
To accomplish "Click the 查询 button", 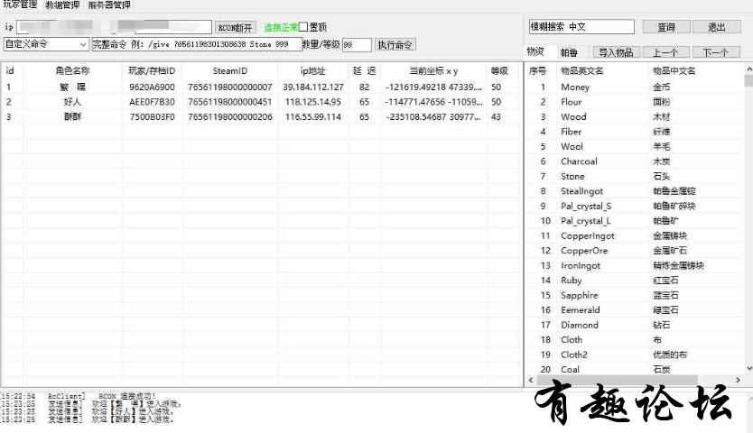I will click(x=666, y=27).
